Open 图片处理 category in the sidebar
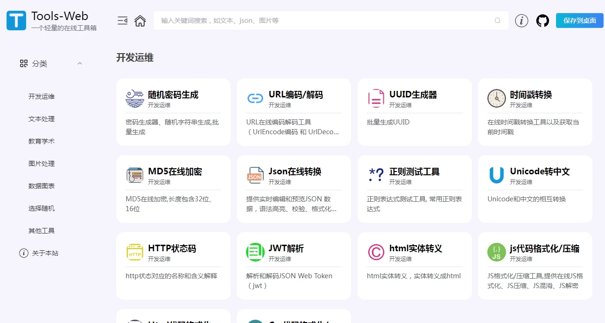This screenshot has width=605, height=323. (42, 164)
